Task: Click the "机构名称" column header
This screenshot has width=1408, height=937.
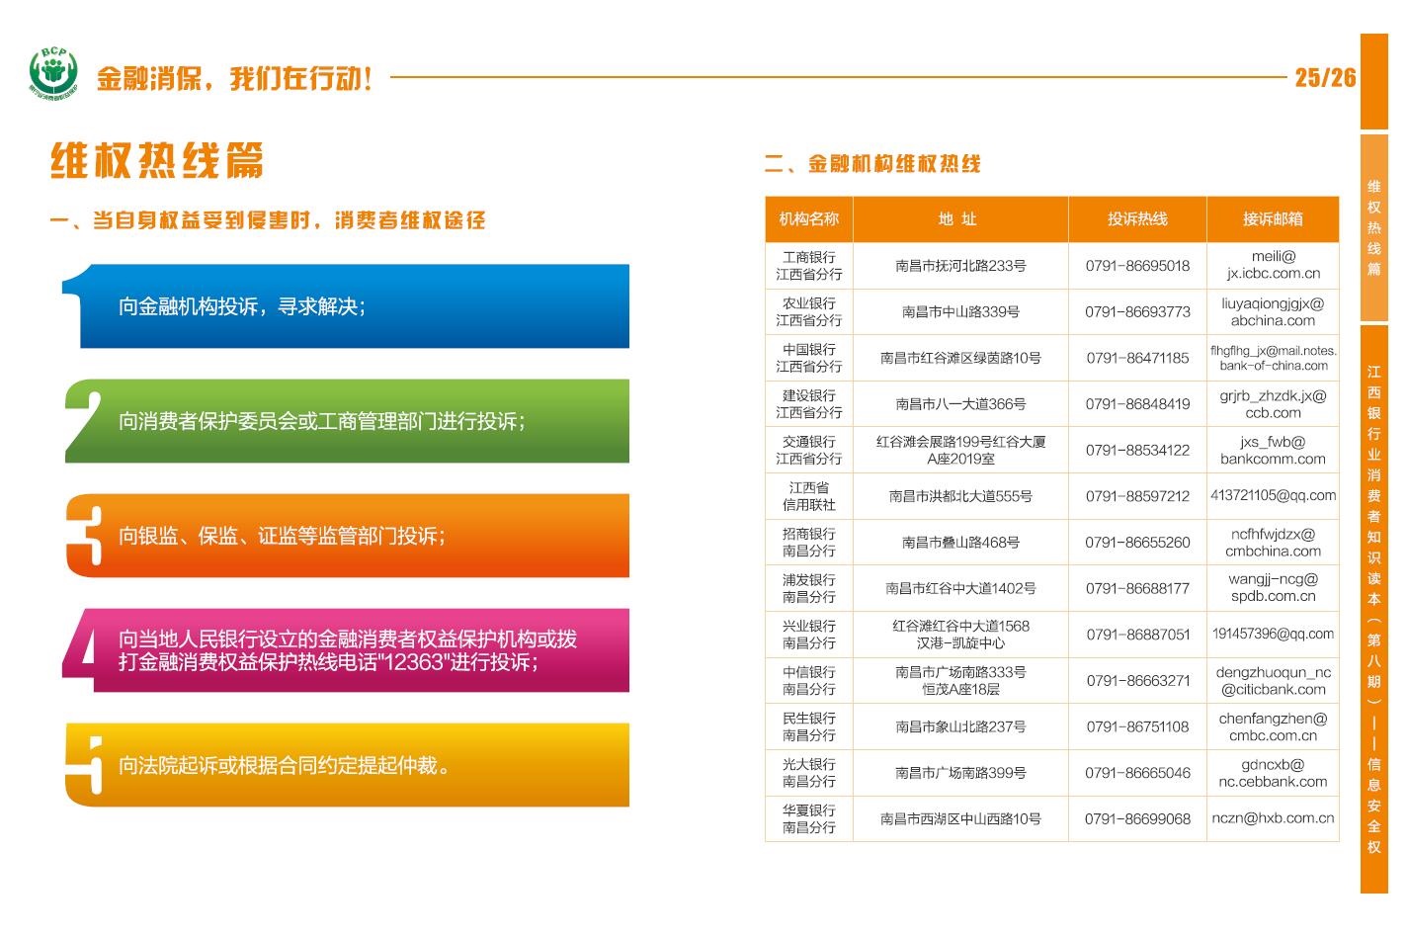Action: coord(809,219)
